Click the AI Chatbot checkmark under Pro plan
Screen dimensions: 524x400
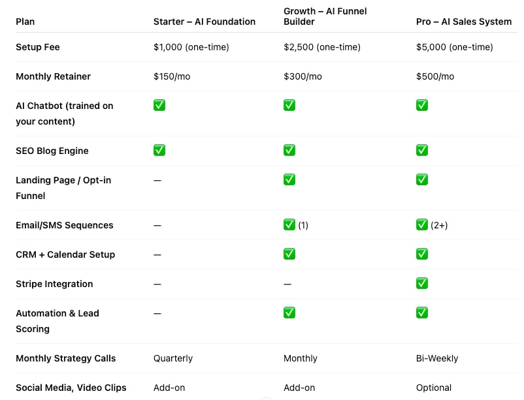[x=422, y=105]
